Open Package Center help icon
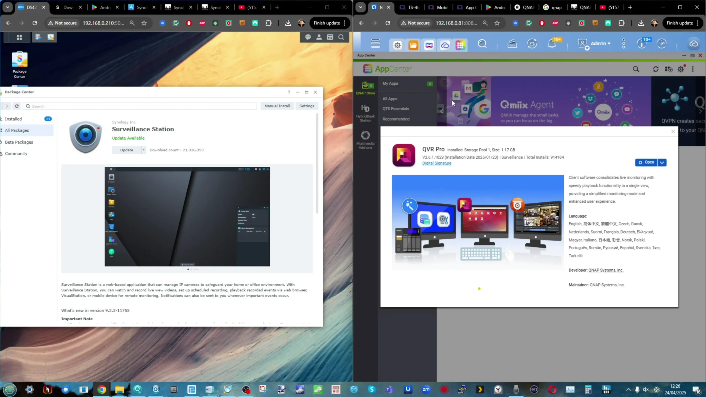 (x=289, y=92)
